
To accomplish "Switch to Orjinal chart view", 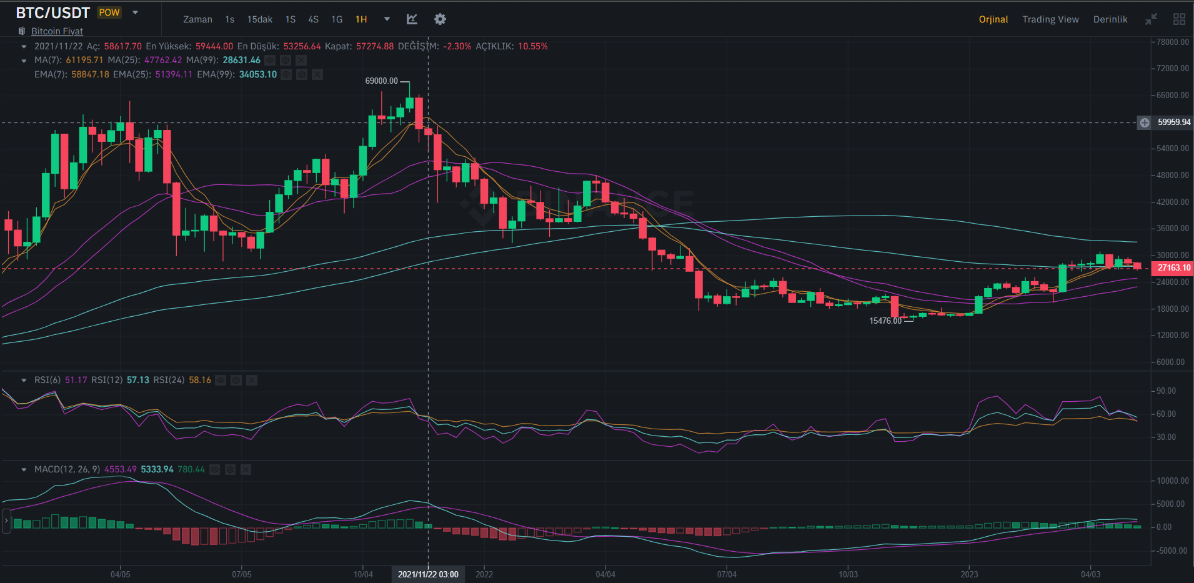I will (993, 19).
